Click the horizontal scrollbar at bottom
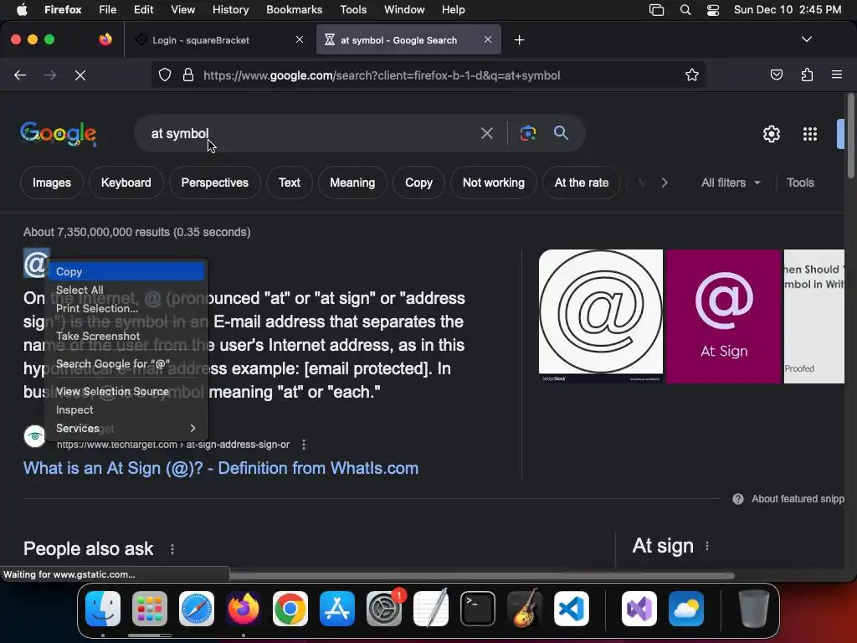 pos(481,575)
